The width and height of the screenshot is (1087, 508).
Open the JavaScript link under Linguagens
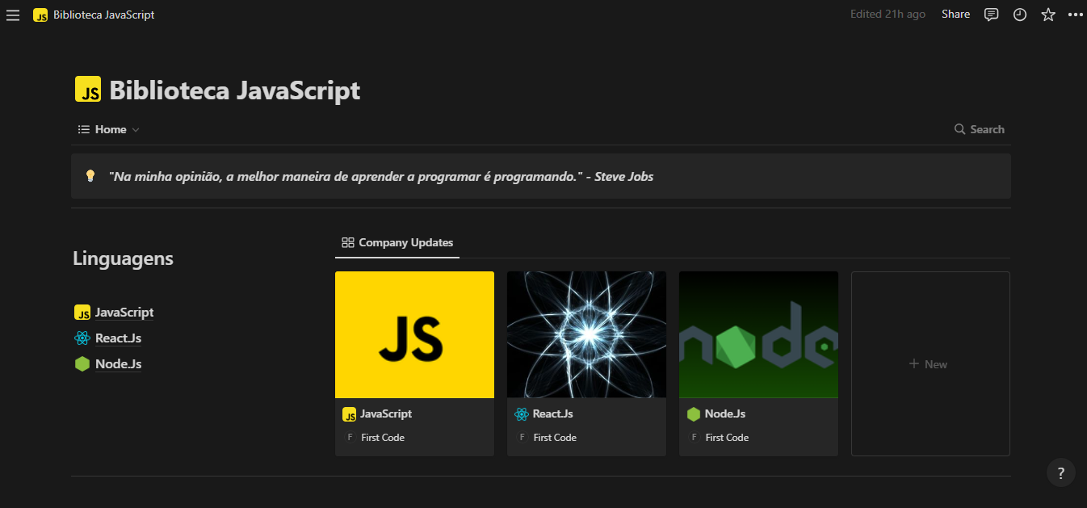point(124,312)
